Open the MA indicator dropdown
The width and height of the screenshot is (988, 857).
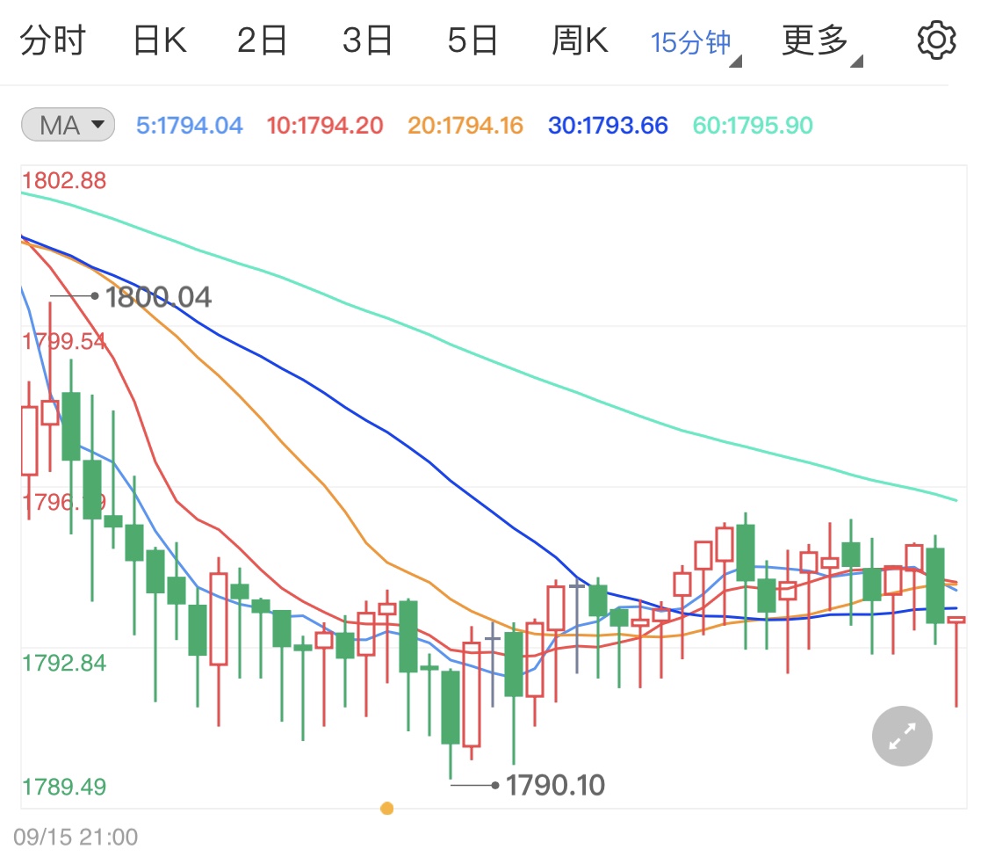coord(68,124)
